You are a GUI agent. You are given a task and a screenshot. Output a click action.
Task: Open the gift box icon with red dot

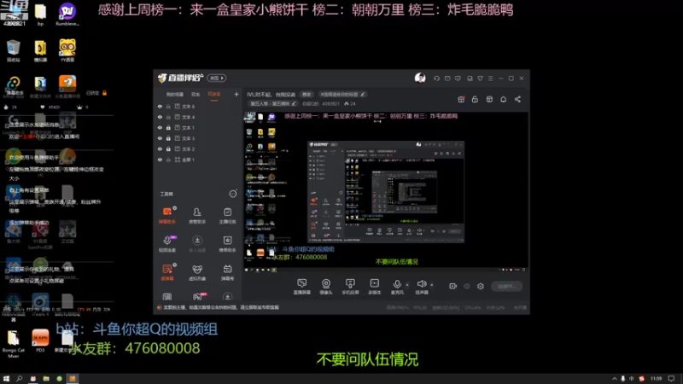pos(461,99)
